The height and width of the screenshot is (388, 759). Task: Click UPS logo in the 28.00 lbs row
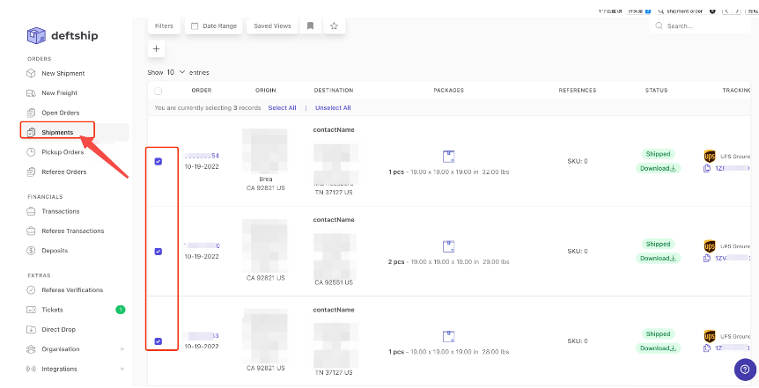pyautogui.click(x=709, y=336)
